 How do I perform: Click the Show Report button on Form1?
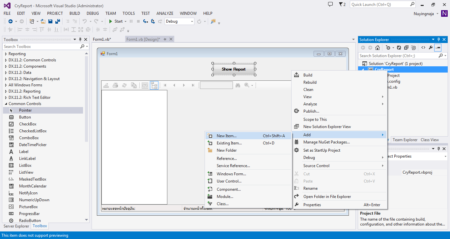point(234,69)
